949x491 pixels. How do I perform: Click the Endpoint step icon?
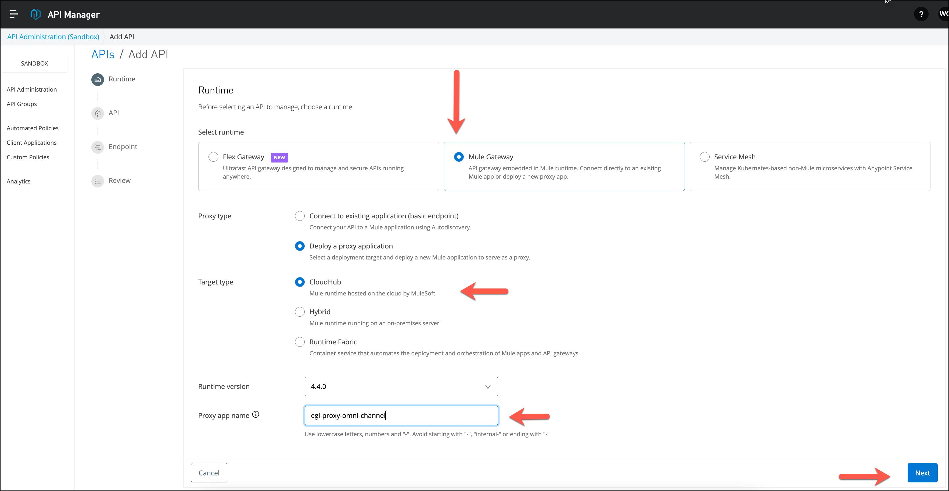click(x=97, y=147)
